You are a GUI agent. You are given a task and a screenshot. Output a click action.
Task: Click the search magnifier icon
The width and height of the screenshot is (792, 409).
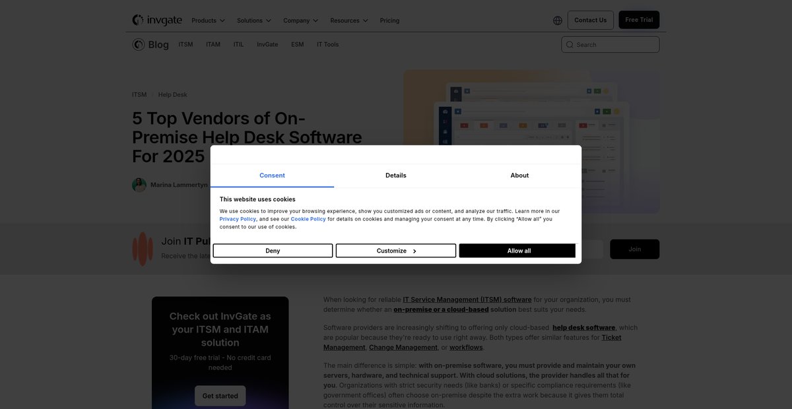[x=570, y=45]
